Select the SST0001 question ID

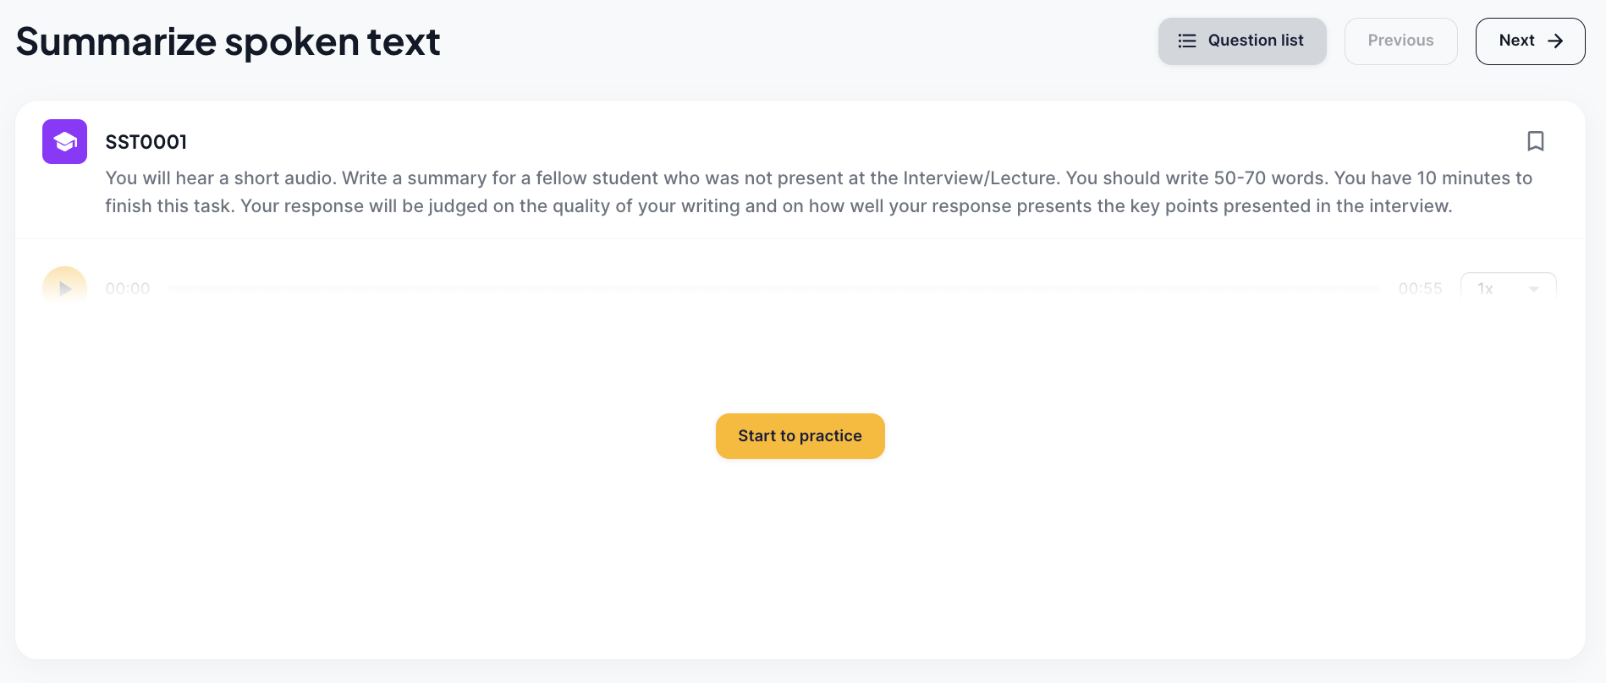[x=146, y=142]
